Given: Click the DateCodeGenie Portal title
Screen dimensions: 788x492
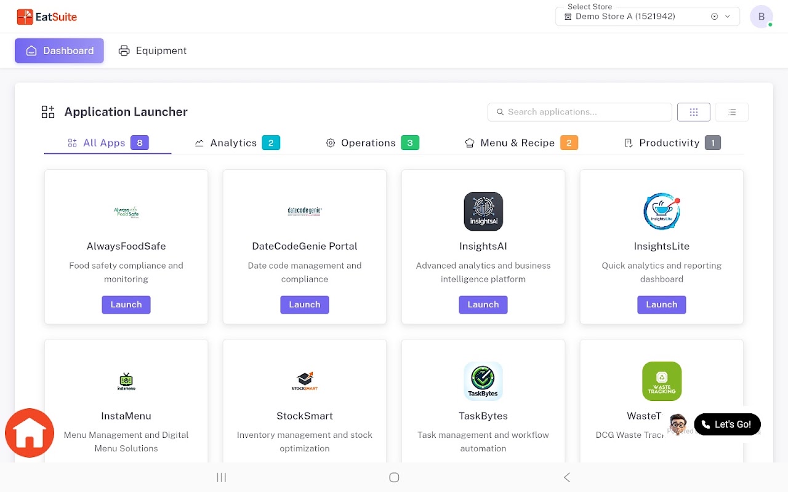Looking at the screenshot, I should 305,246.
